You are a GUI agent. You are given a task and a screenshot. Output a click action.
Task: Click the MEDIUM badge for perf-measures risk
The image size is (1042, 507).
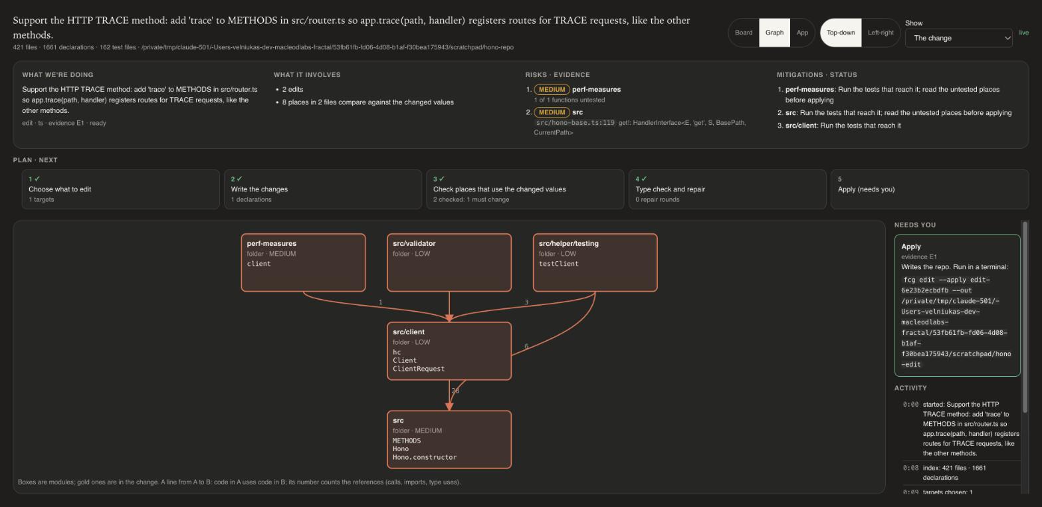552,90
